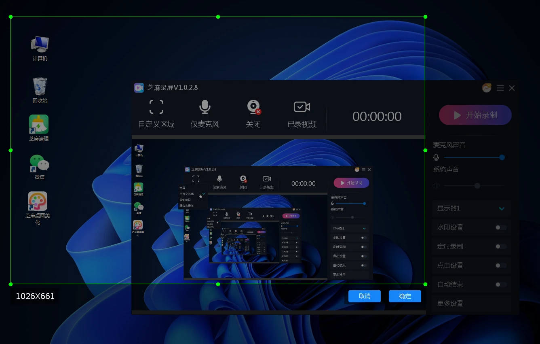
Task: Open the 已录视频 recorded videos icon
Action: (302, 107)
